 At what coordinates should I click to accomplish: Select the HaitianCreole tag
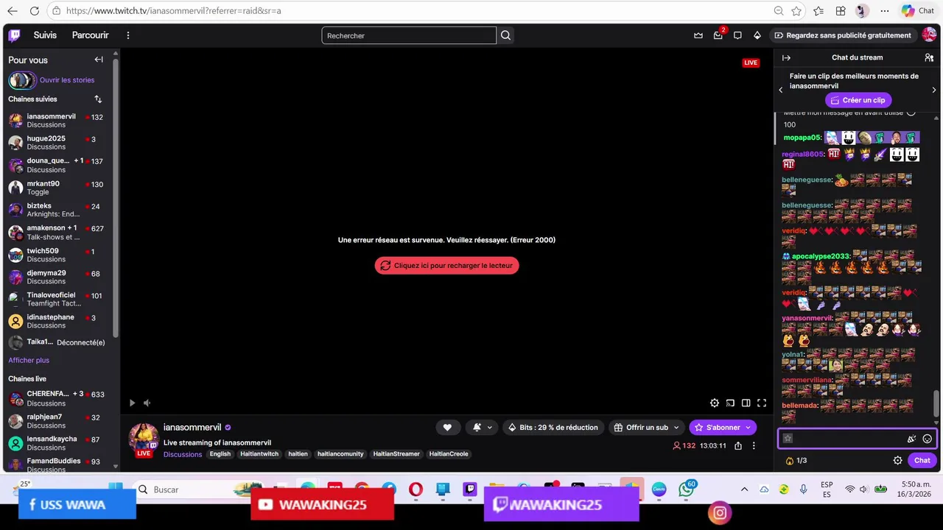449,454
